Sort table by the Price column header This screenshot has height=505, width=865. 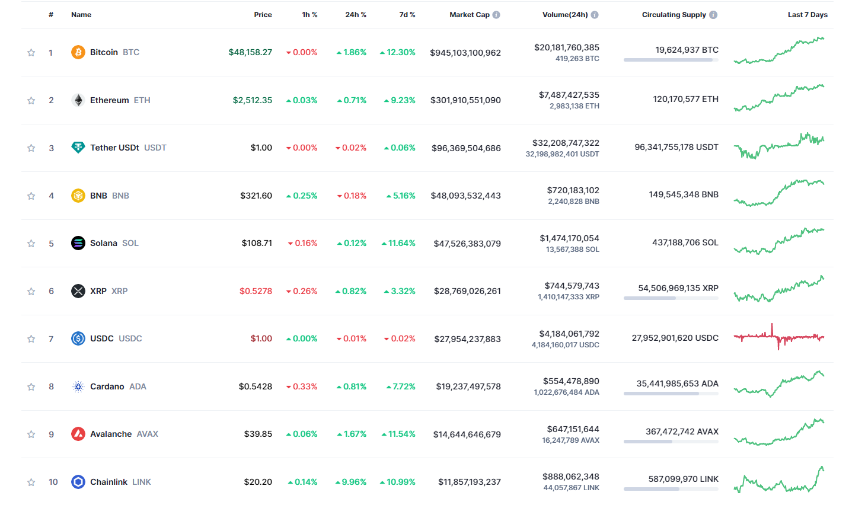coord(263,15)
